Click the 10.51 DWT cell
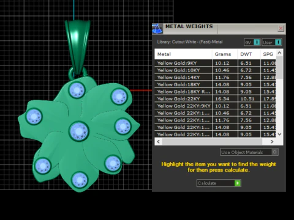 [249, 99]
